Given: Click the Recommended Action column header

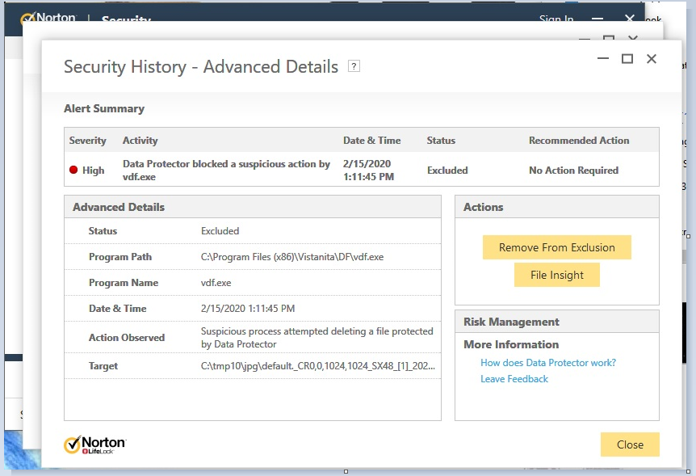Looking at the screenshot, I should pos(578,141).
